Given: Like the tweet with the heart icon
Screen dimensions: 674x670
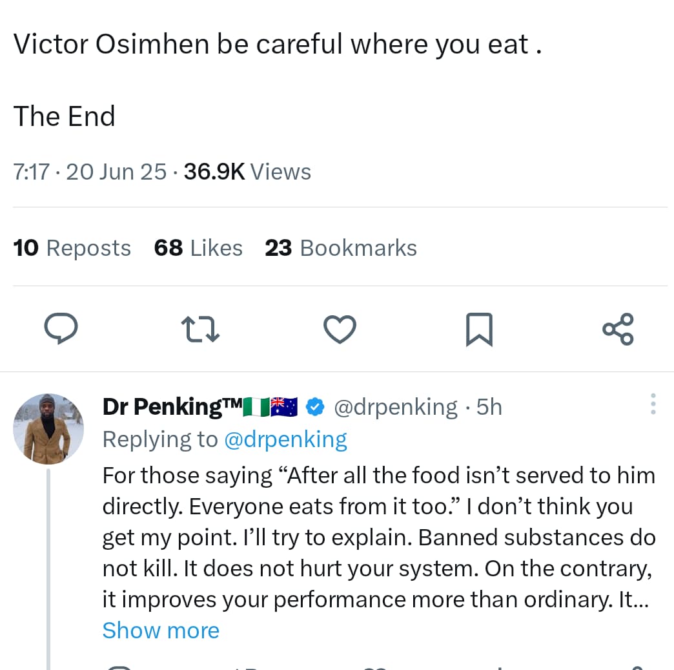Looking at the screenshot, I should [340, 329].
